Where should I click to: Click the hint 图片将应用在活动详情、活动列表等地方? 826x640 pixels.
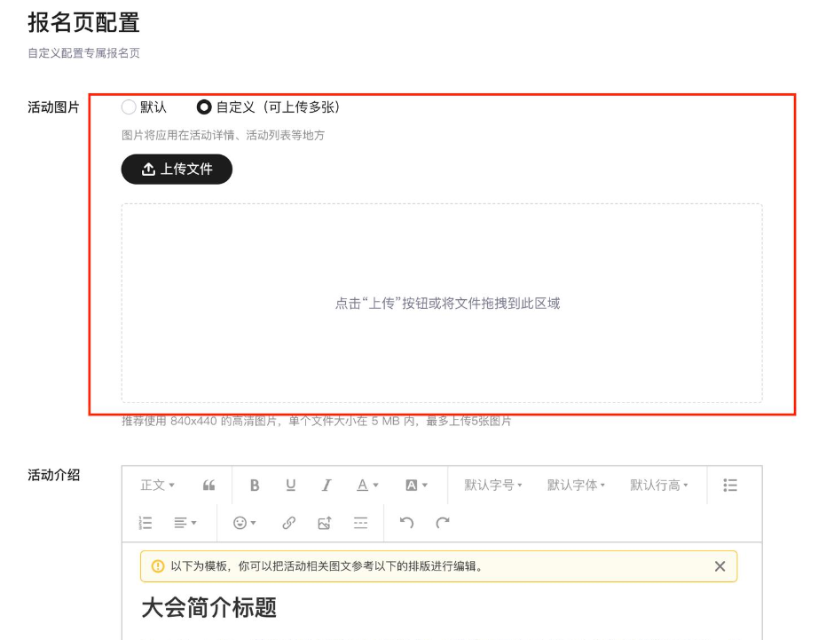(223, 135)
